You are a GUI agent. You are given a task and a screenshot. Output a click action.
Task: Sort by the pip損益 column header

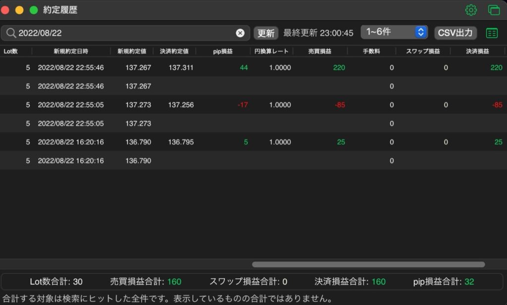tap(223, 51)
